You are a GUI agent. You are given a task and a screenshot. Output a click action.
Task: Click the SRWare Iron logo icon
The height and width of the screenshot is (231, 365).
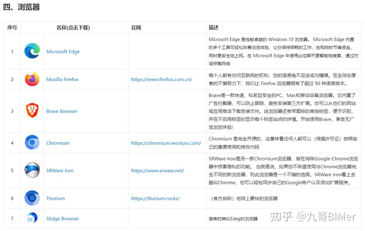pyautogui.click(x=32, y=170)
